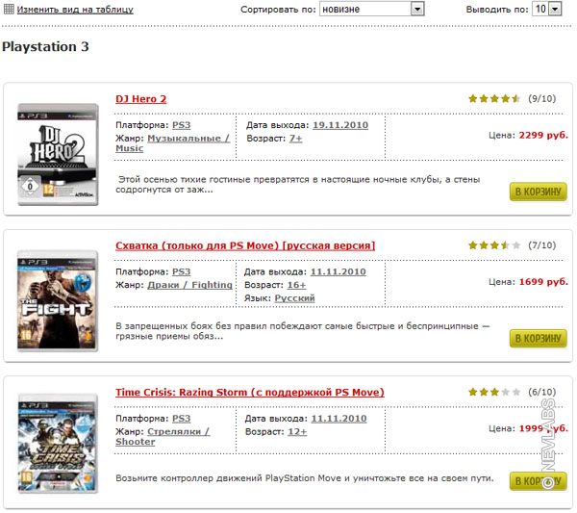Screen dimensions: 577x513
Task: Add Схватка game to cart
Action: pyautogui.click(x=538, y=339)
